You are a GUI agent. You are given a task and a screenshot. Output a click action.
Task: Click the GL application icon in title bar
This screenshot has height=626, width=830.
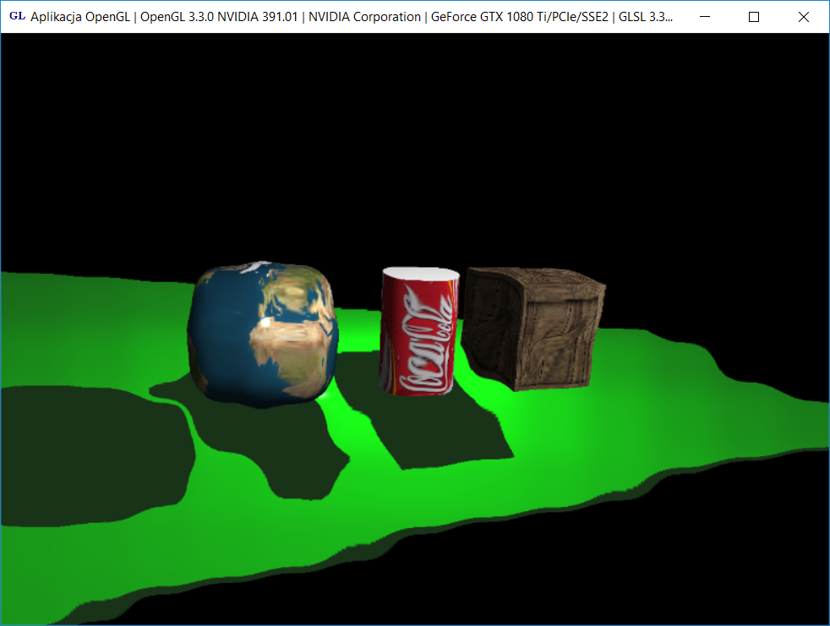(16, 16)
